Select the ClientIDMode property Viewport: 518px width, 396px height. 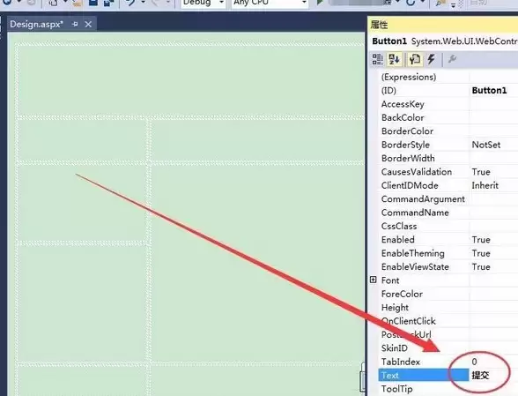click(x=410, y=185)
